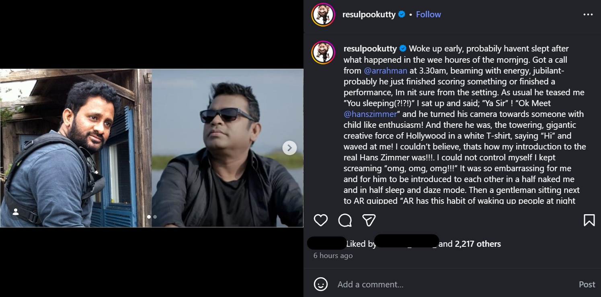The width and height of the screenshot is (601, 297).
Task: Click the Add a comment field
Action: point(442,285)
